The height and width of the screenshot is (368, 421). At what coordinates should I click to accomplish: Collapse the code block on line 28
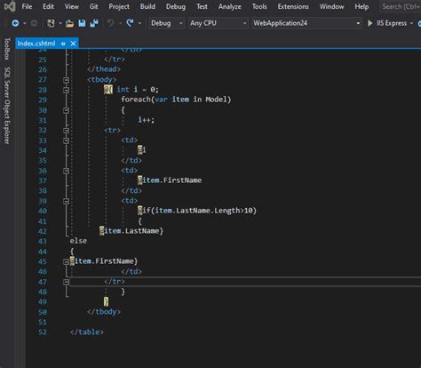coord(66,90)
